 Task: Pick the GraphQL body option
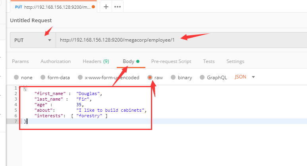(x=203, y=78)
